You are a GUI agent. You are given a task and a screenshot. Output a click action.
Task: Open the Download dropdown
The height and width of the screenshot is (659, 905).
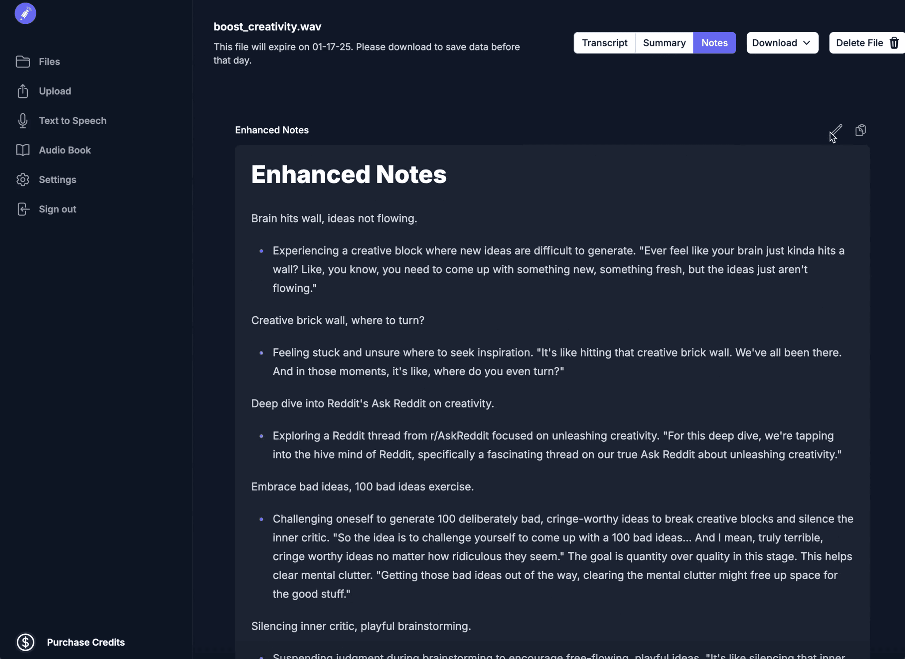click(774, 42)
